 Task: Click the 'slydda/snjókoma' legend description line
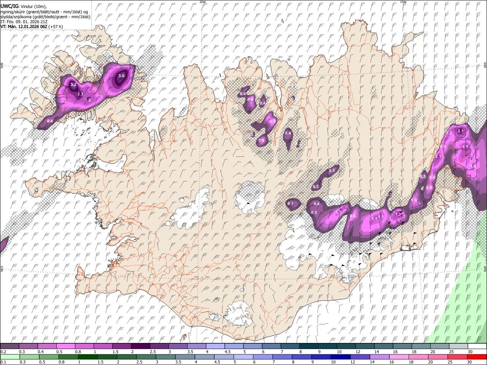(45, 17)
